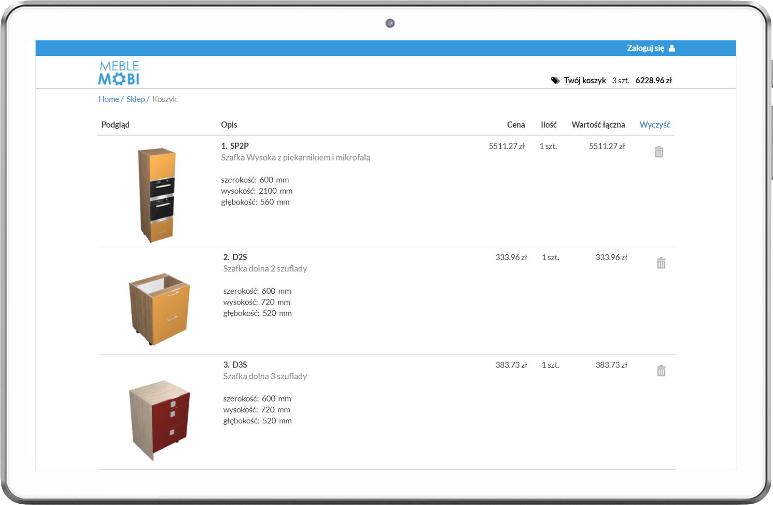
Task: Click the red D3S drawer cabinet image
Action: [159, 419]
